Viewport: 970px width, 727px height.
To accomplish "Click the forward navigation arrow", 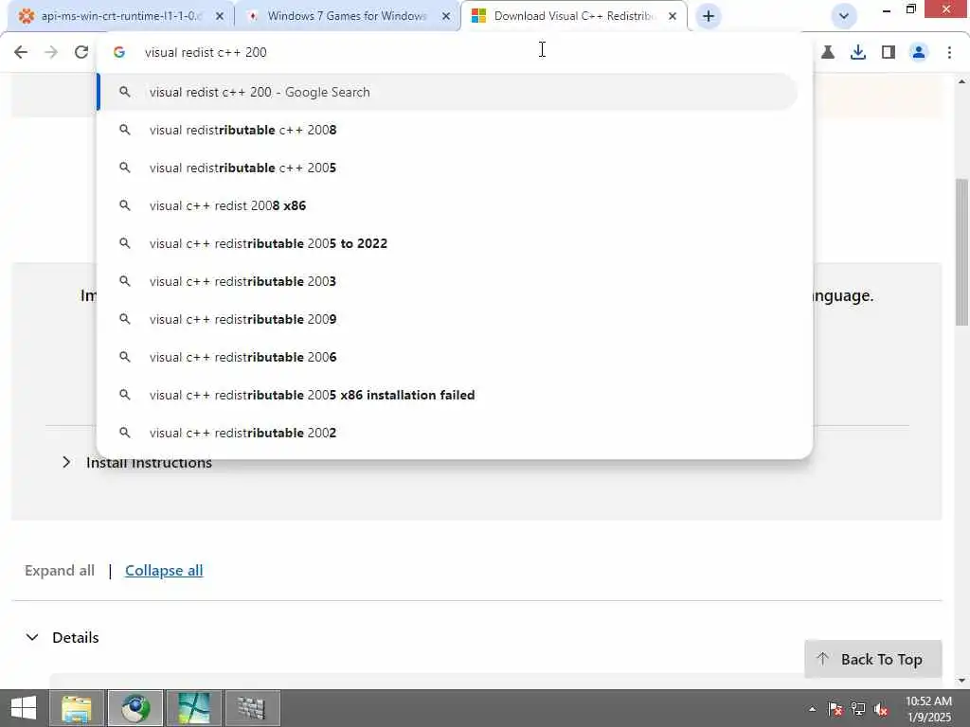I will [x=51, y=52].
